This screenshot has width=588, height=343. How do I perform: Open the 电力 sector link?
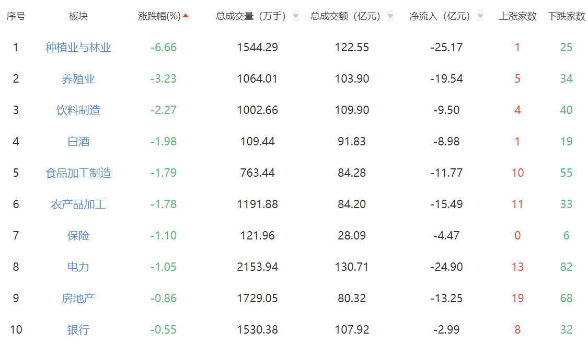click(78, 267)
